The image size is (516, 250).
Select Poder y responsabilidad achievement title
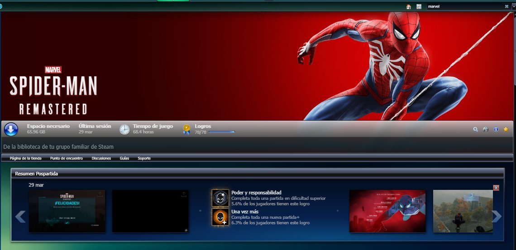tap(256, 193)
